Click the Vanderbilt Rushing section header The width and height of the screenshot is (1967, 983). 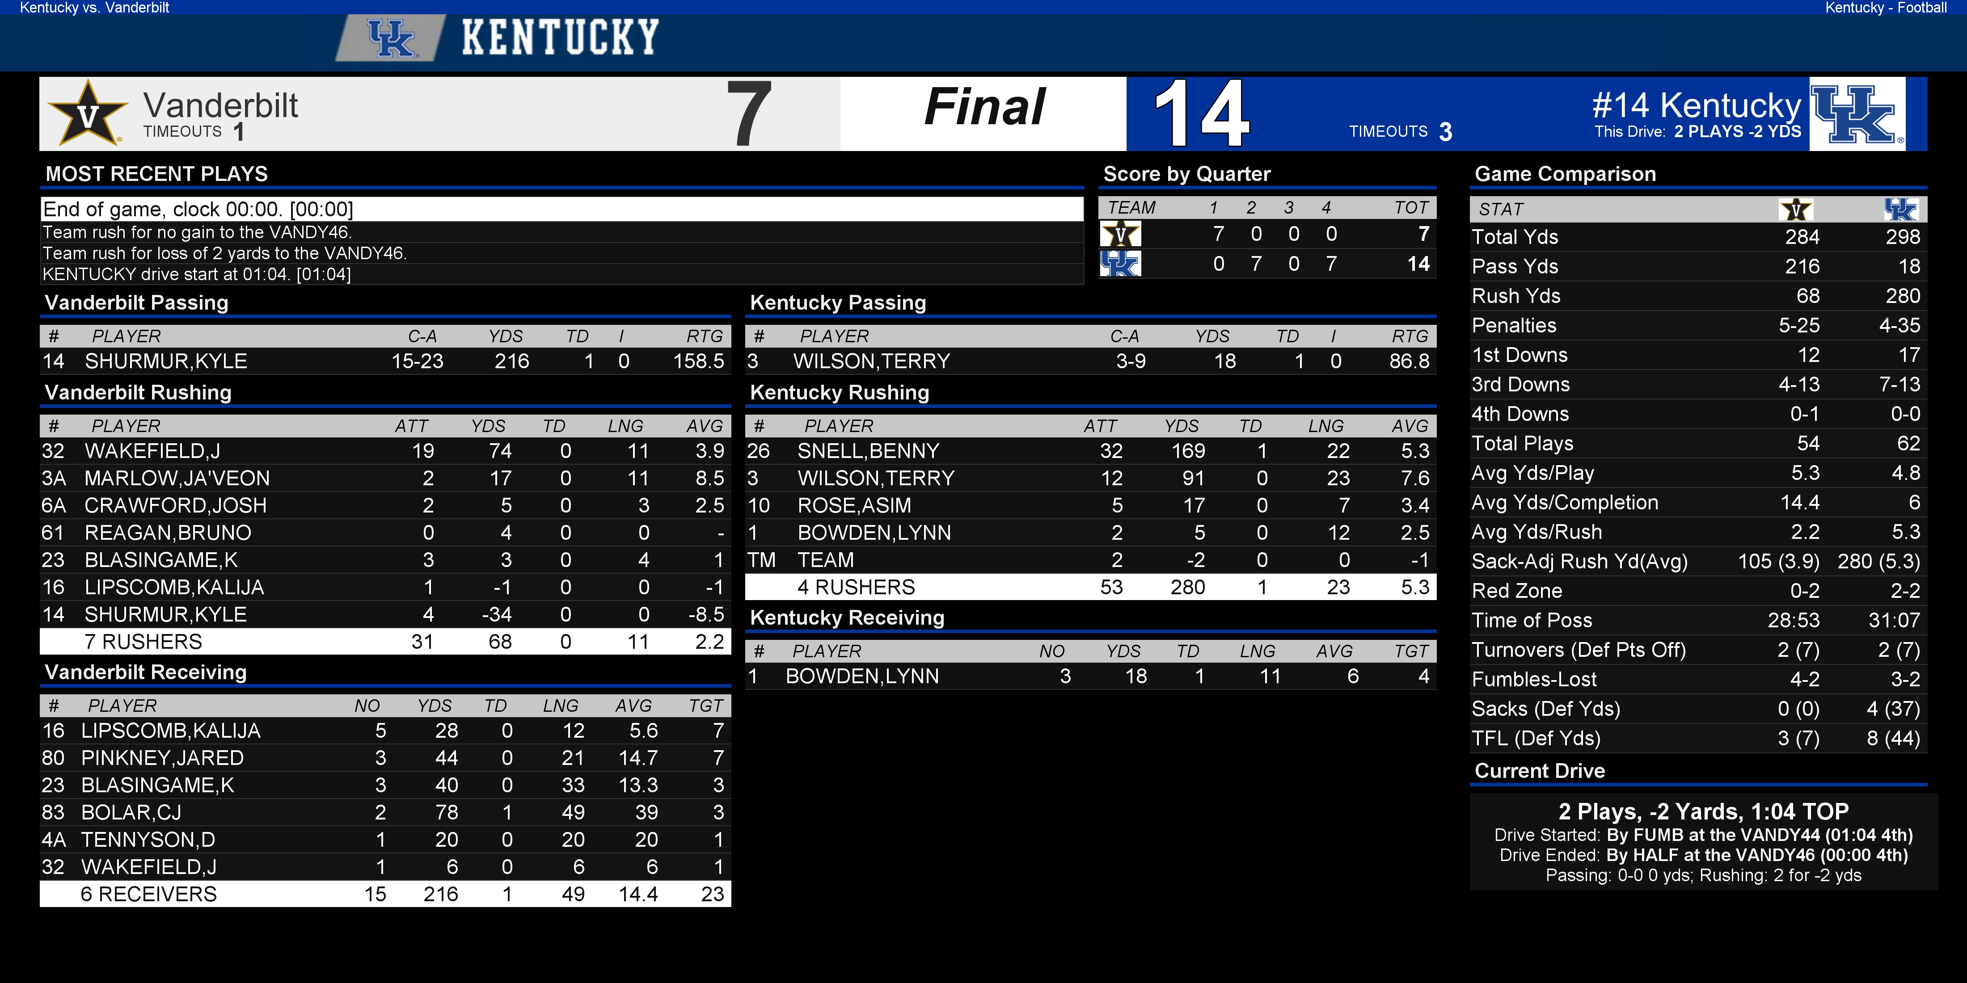[137, 392]
